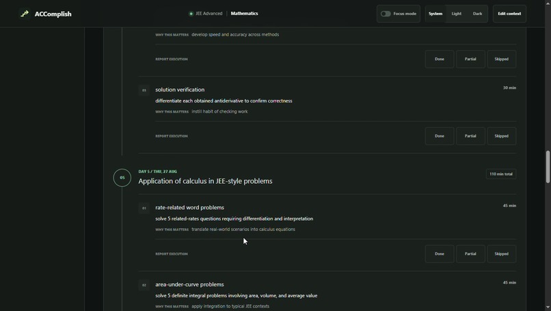
Task: Click the Day 05 circle marker
Action: (122, 178)
